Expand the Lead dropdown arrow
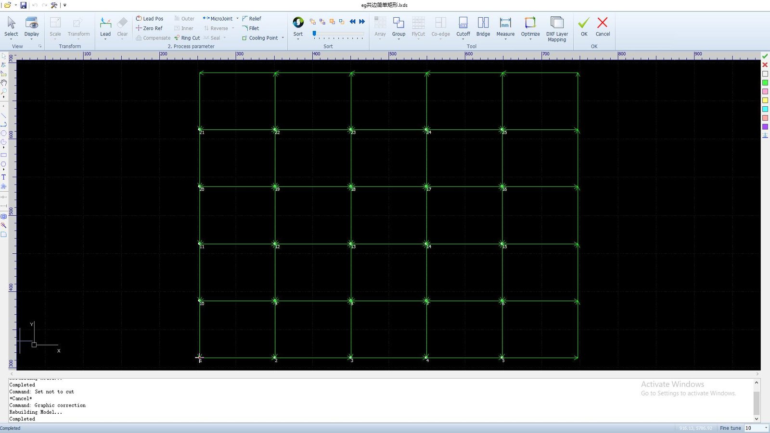The width and height of the screenshot is (770, 433). pyautogui.click(x=105, y=39)
